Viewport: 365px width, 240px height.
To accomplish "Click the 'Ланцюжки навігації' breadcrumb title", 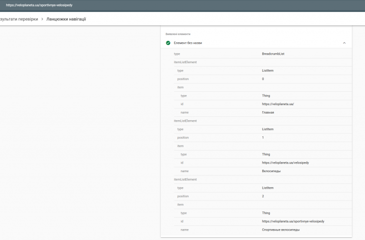I will [66, 19].
